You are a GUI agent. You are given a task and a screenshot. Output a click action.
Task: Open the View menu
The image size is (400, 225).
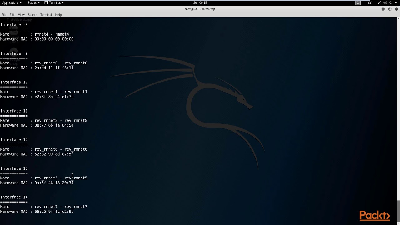[x=21, y=15]
